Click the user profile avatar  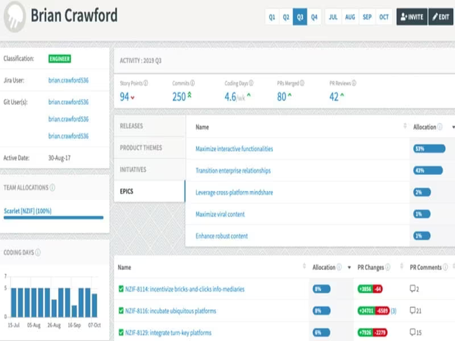(15, 16)
